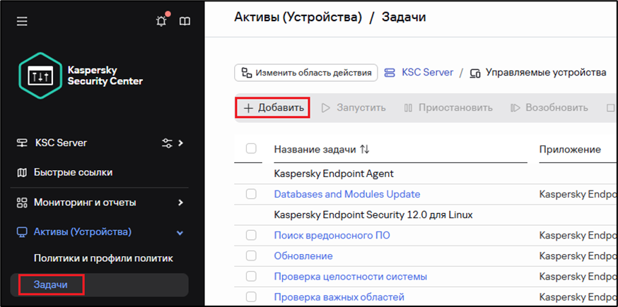Expand Мониторинг и отчеты section
Image resolution: width=618 pixels, height=307 pixels.
pyautogui.click(x=181, y=203)
